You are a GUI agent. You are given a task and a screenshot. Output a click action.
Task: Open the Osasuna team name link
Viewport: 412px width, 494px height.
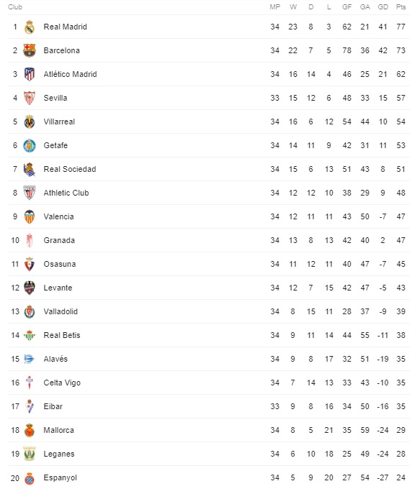click(x=60, y=264)
